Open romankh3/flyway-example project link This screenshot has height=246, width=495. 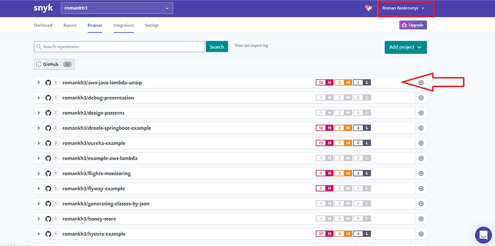pyautogui.click(x=94, y=188)
